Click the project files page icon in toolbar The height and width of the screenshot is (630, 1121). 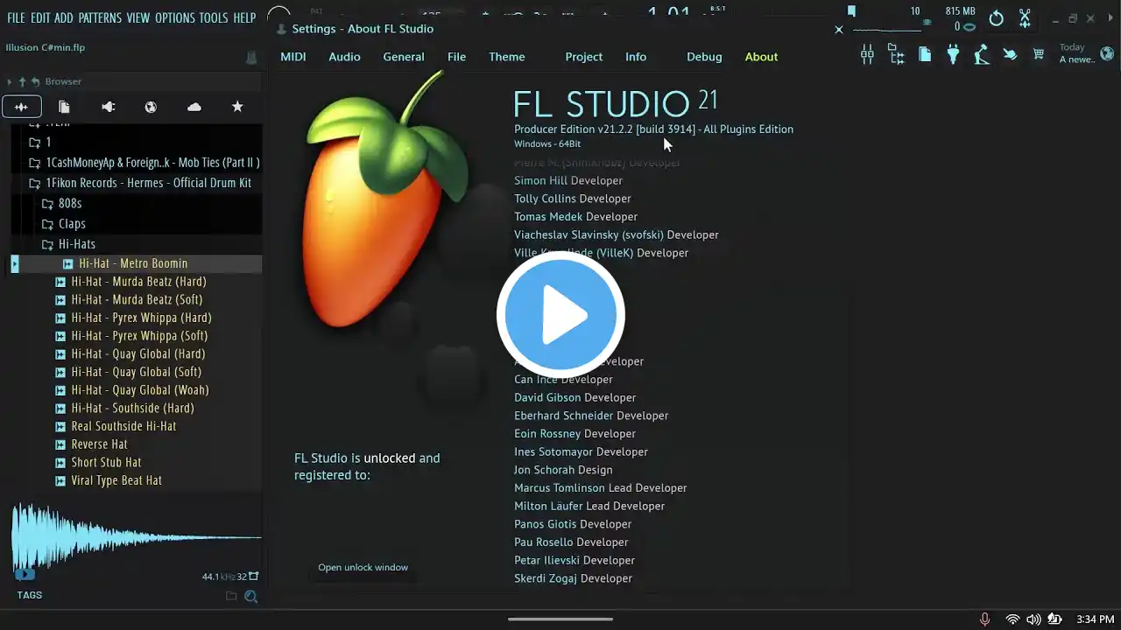[925, 54]
